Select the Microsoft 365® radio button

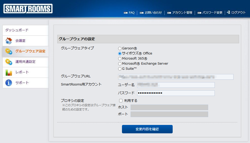120,59
